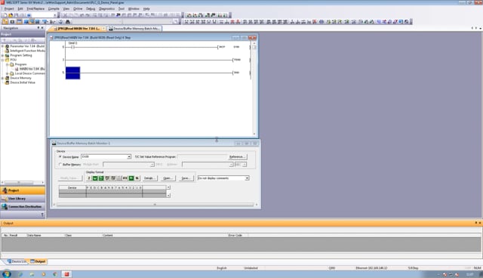Image resolution: width=483 pixels, height=278 pixels.
Task: Select the Buffer Memory radio button
Action: tap(60, 164)
